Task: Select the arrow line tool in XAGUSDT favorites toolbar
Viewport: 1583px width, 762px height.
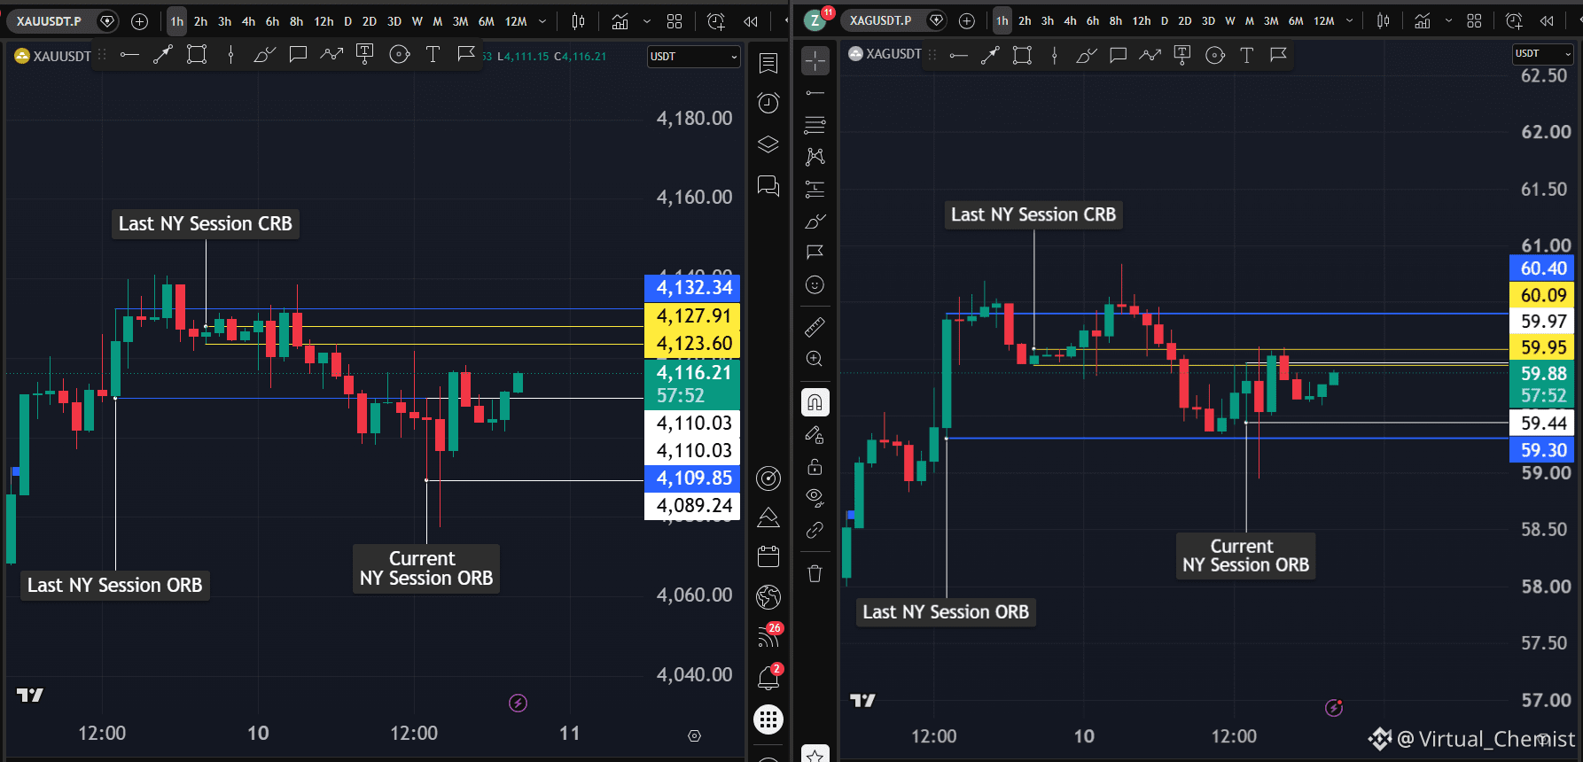Action: click(990, 55)
